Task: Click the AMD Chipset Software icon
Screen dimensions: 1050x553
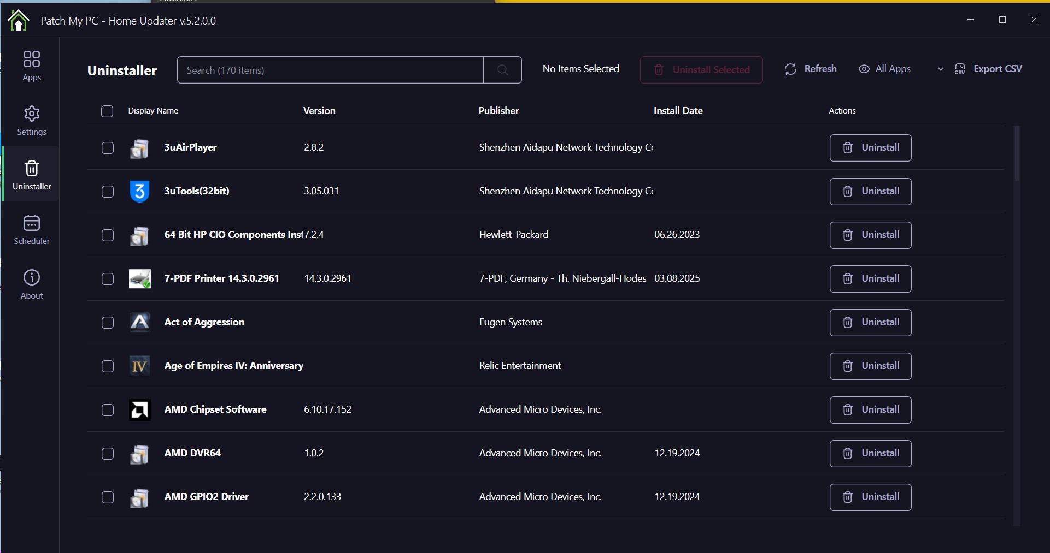Action: 139,410
